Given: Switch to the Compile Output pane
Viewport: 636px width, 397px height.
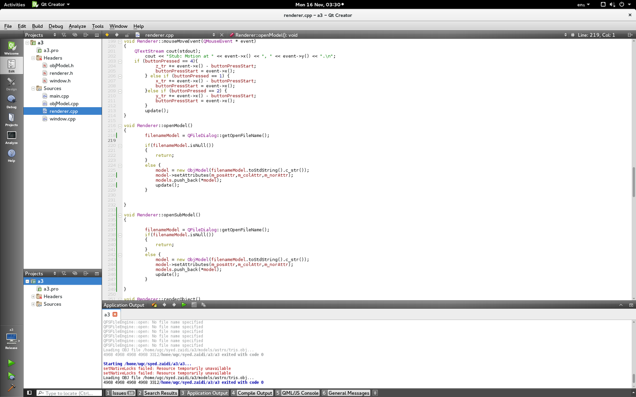Looking at the screenshot, I should coord(255,393).
